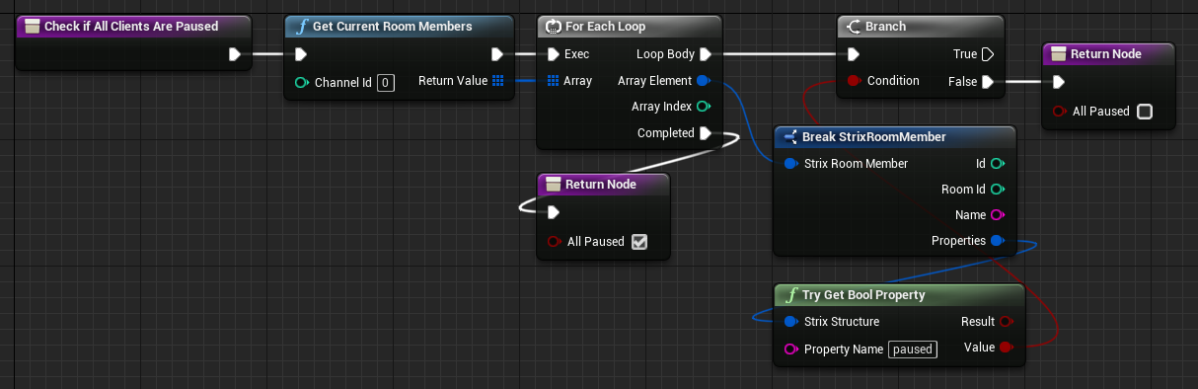
Task: Edit the Channel Id value field
Action: click(386, 82)
